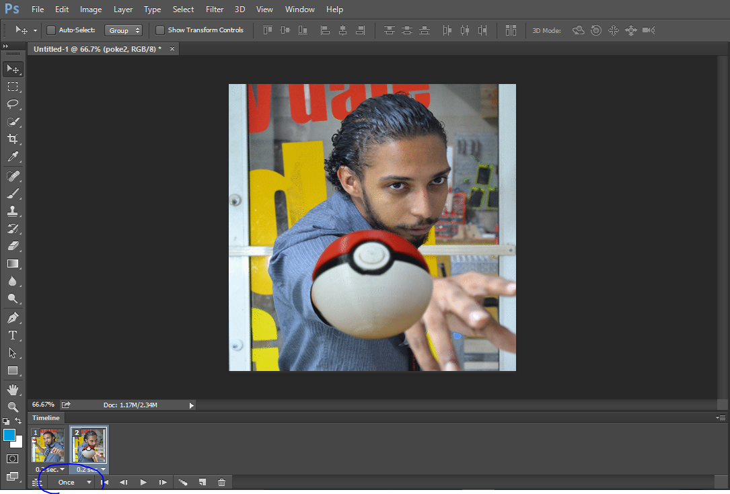Select the Brush tool
This screenshot has width=730, height=494.
point(13,194)
